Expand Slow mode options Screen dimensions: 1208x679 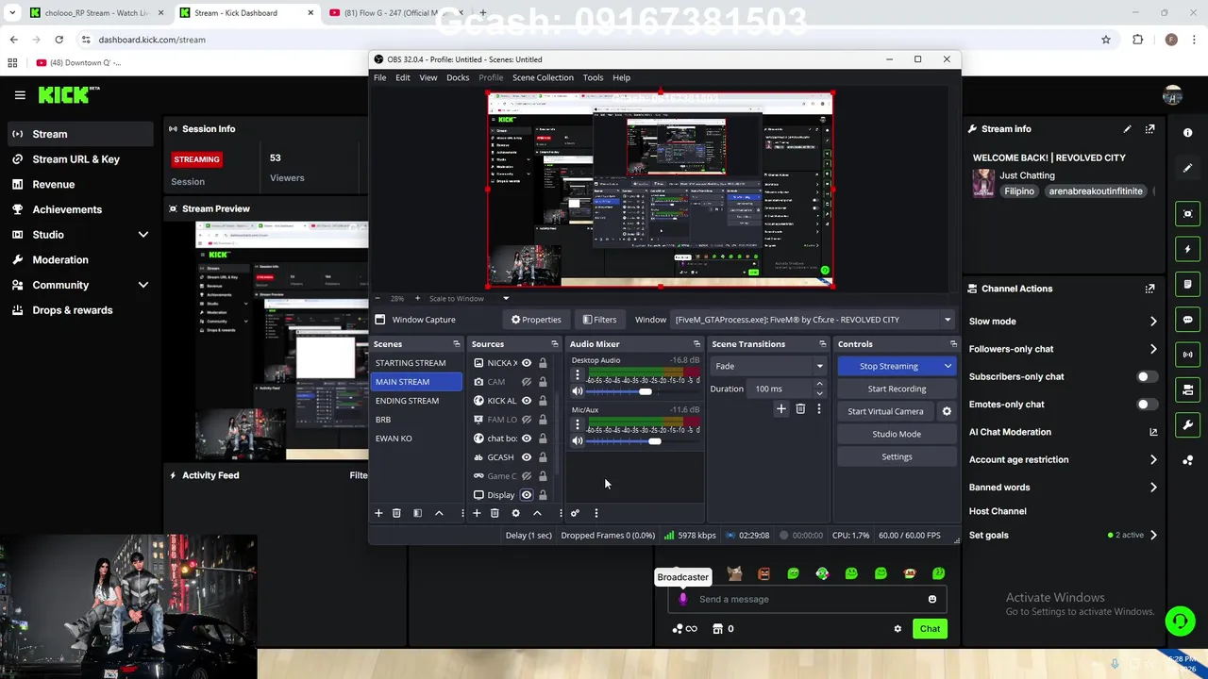coord(1153,322)
